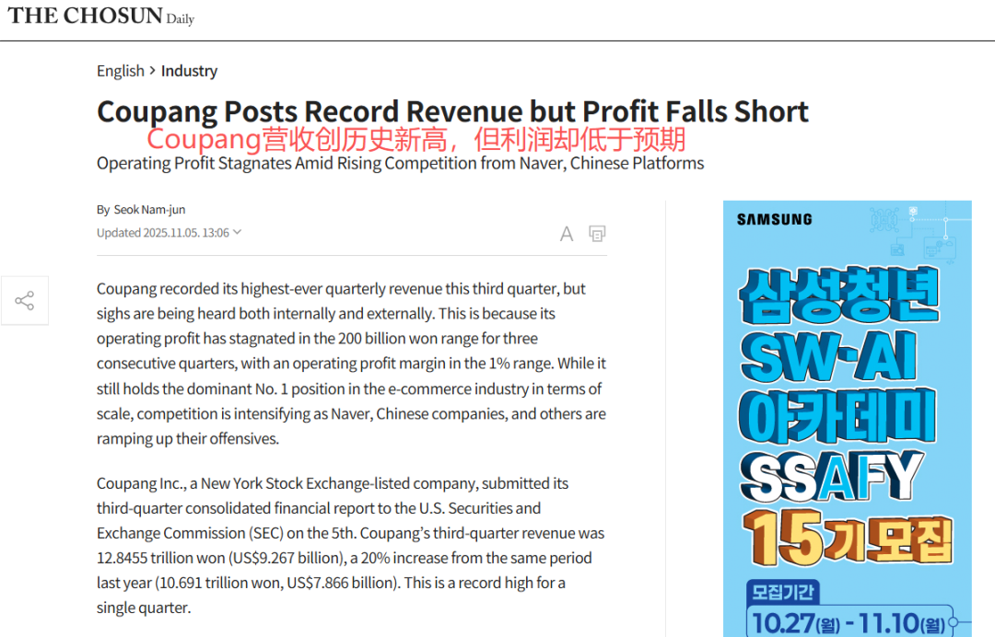The height and width of the screenshot is (637, 995).
Task: Click the Operating Profit Stagnates subheadline
Action: (x=400, y=163)
